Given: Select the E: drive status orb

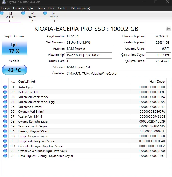Looking at the screenshot, I should pyautogui.click(x=45, y=13).
